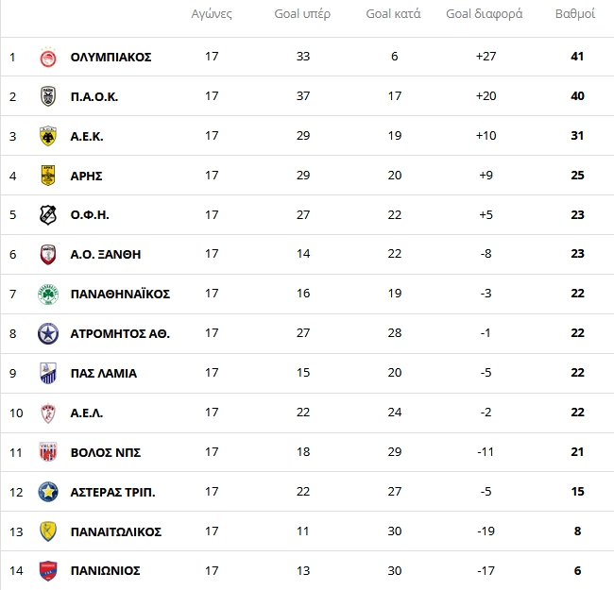Click the ΒΟΛΟΣ ΝΠΣ team crest
Screen dimensions: 614x590
click(x=48, y=452)
